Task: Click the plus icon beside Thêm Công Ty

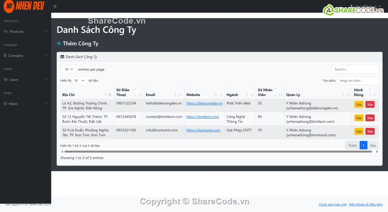Action: click(59, 44)
